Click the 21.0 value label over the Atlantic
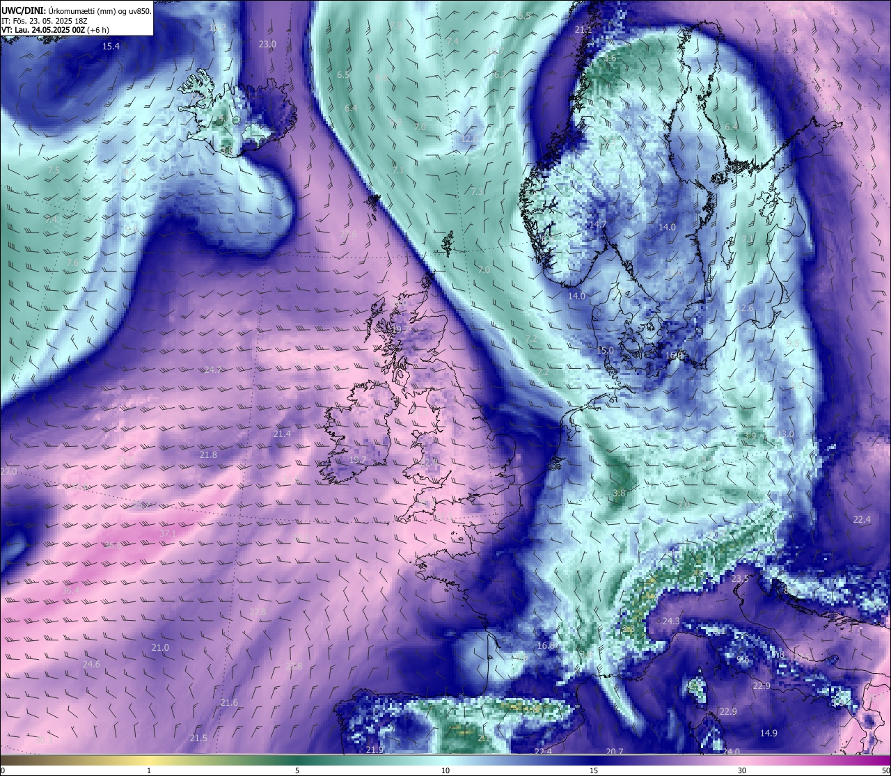 point(160,647)
